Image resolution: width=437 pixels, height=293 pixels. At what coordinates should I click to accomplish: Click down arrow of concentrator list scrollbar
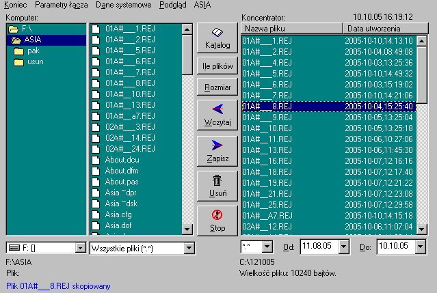(421, 229)
